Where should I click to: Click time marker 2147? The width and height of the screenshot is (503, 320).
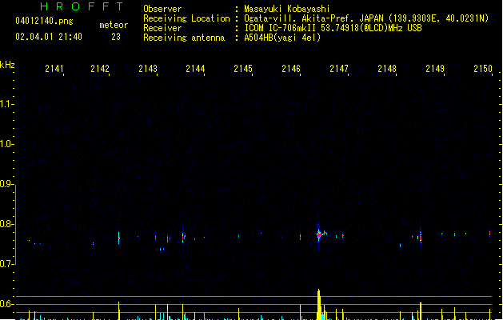339,69
